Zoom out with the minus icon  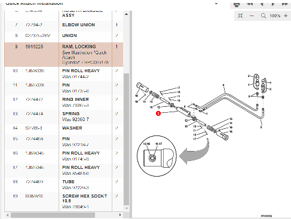(252, 16)
